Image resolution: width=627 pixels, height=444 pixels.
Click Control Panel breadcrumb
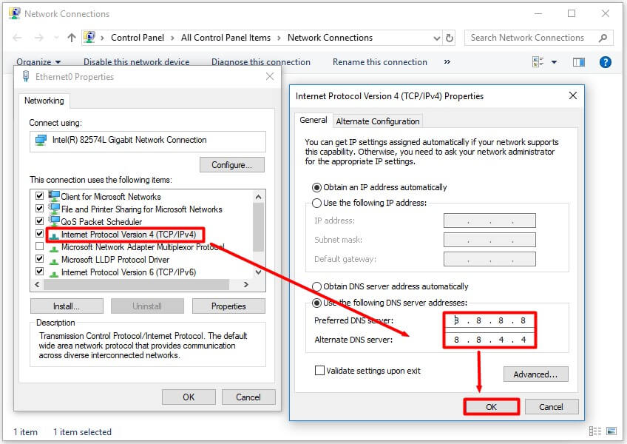138,38
